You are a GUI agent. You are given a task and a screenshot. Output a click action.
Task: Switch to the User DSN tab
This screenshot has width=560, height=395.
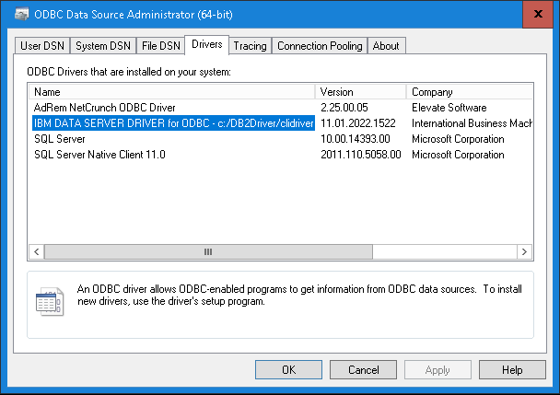click(42, 46)
